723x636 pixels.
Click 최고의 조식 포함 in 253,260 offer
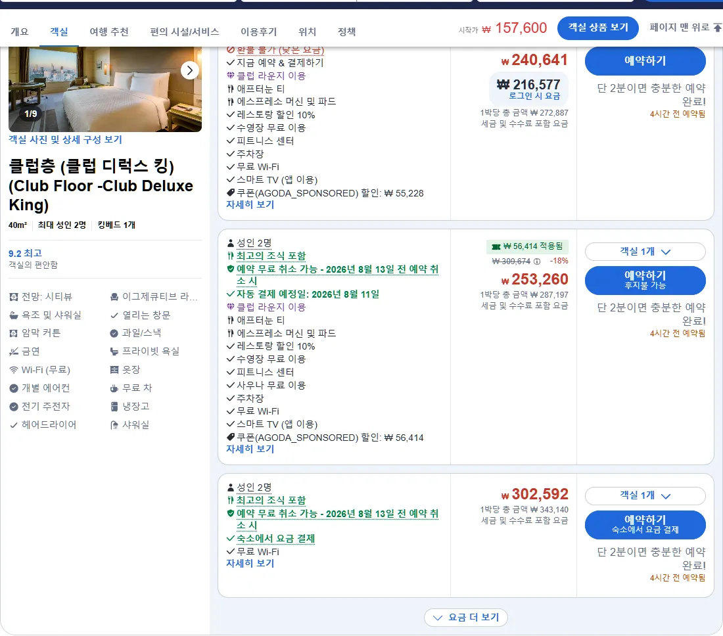271,256
